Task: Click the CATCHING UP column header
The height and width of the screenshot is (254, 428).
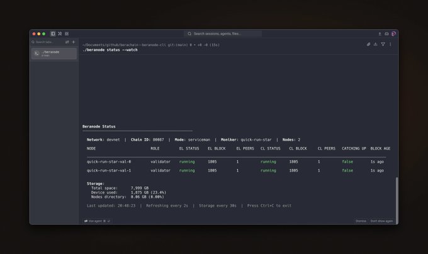Action: [x=354, y=148]
